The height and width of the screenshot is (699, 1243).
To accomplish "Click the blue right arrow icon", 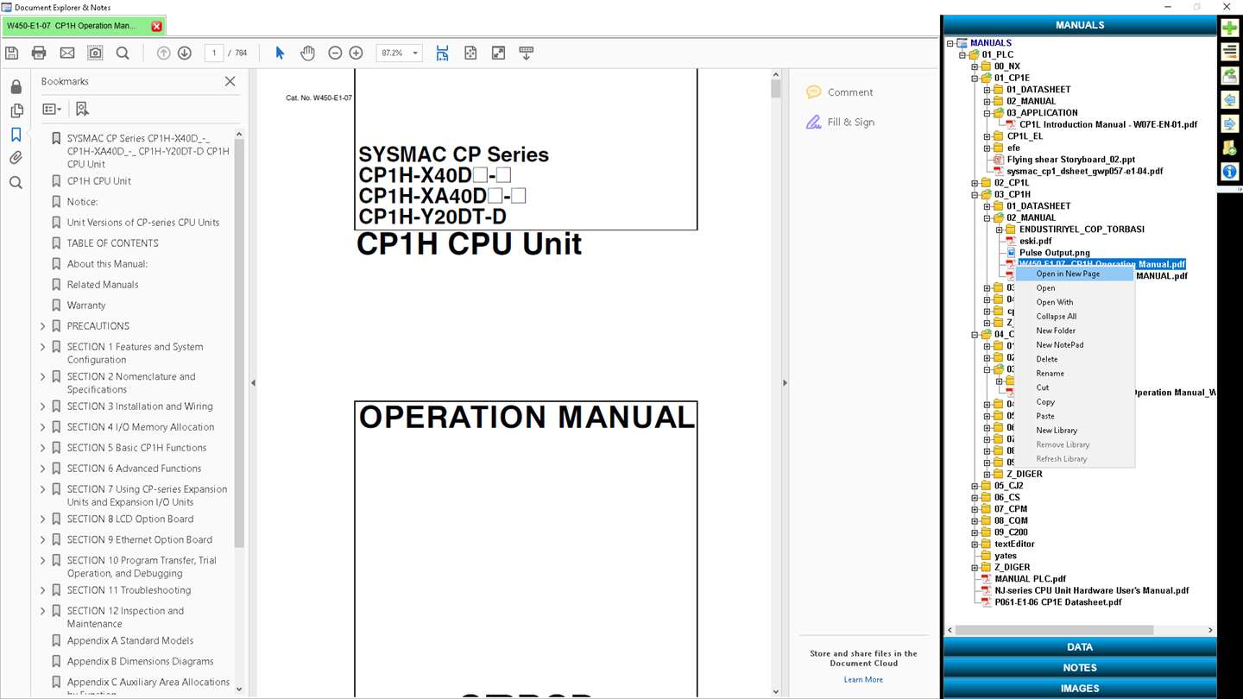I will pos(1229,124).
